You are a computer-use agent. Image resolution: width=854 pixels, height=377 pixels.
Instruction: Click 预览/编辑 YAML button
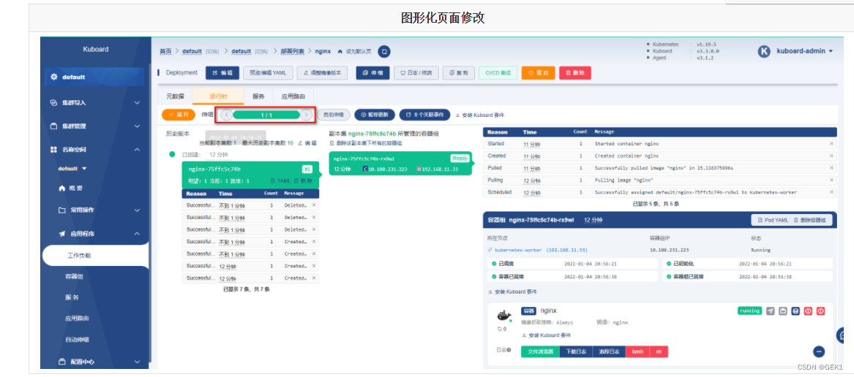pos(268,73)
